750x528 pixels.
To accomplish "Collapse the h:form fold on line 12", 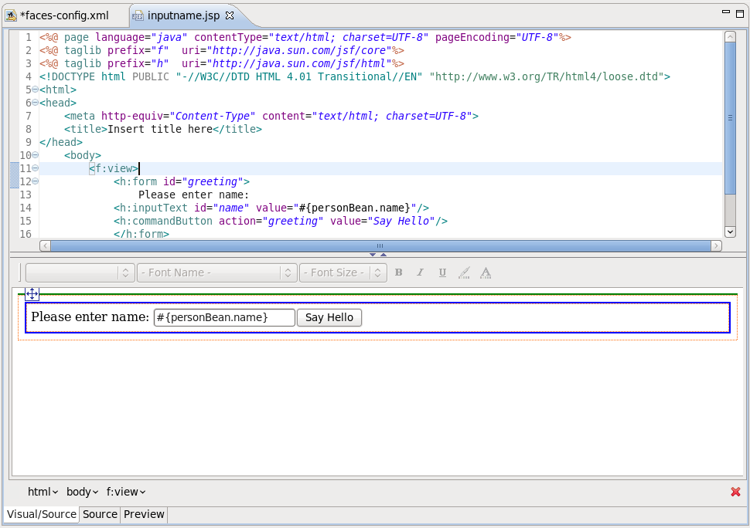I will pyautogui.click(x=35, y=181).
